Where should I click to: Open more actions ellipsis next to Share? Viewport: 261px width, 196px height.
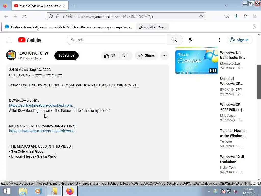coord(165,55)
